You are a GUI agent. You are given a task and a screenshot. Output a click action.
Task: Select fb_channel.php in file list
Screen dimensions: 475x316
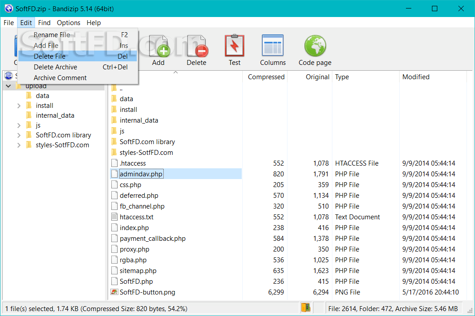pos(142,206)
